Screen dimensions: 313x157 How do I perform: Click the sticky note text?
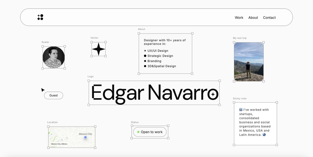255,122
